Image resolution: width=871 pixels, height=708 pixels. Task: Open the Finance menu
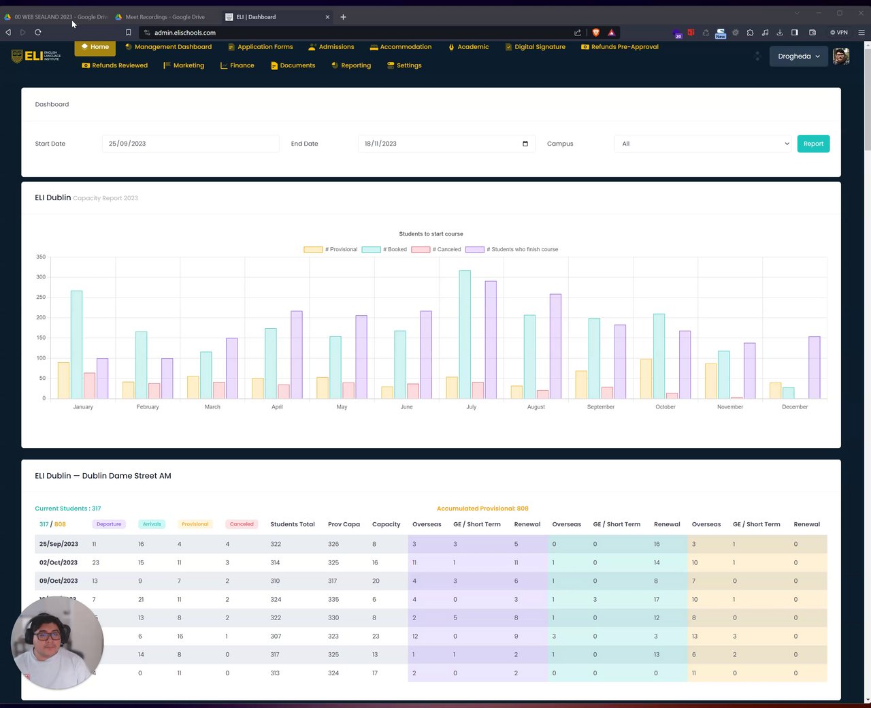point(237,65)
